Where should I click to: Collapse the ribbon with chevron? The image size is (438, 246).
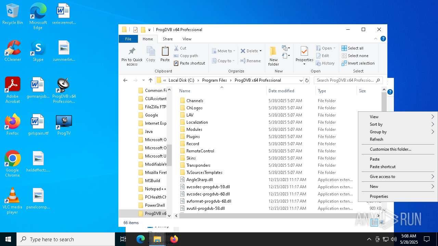(376, 39)
